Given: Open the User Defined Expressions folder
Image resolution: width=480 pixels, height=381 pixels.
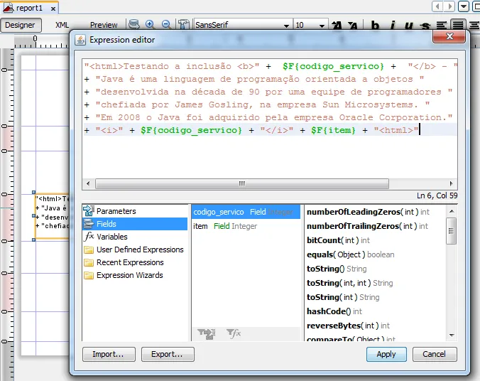Looking at the screenshot, I should point(139,249).
